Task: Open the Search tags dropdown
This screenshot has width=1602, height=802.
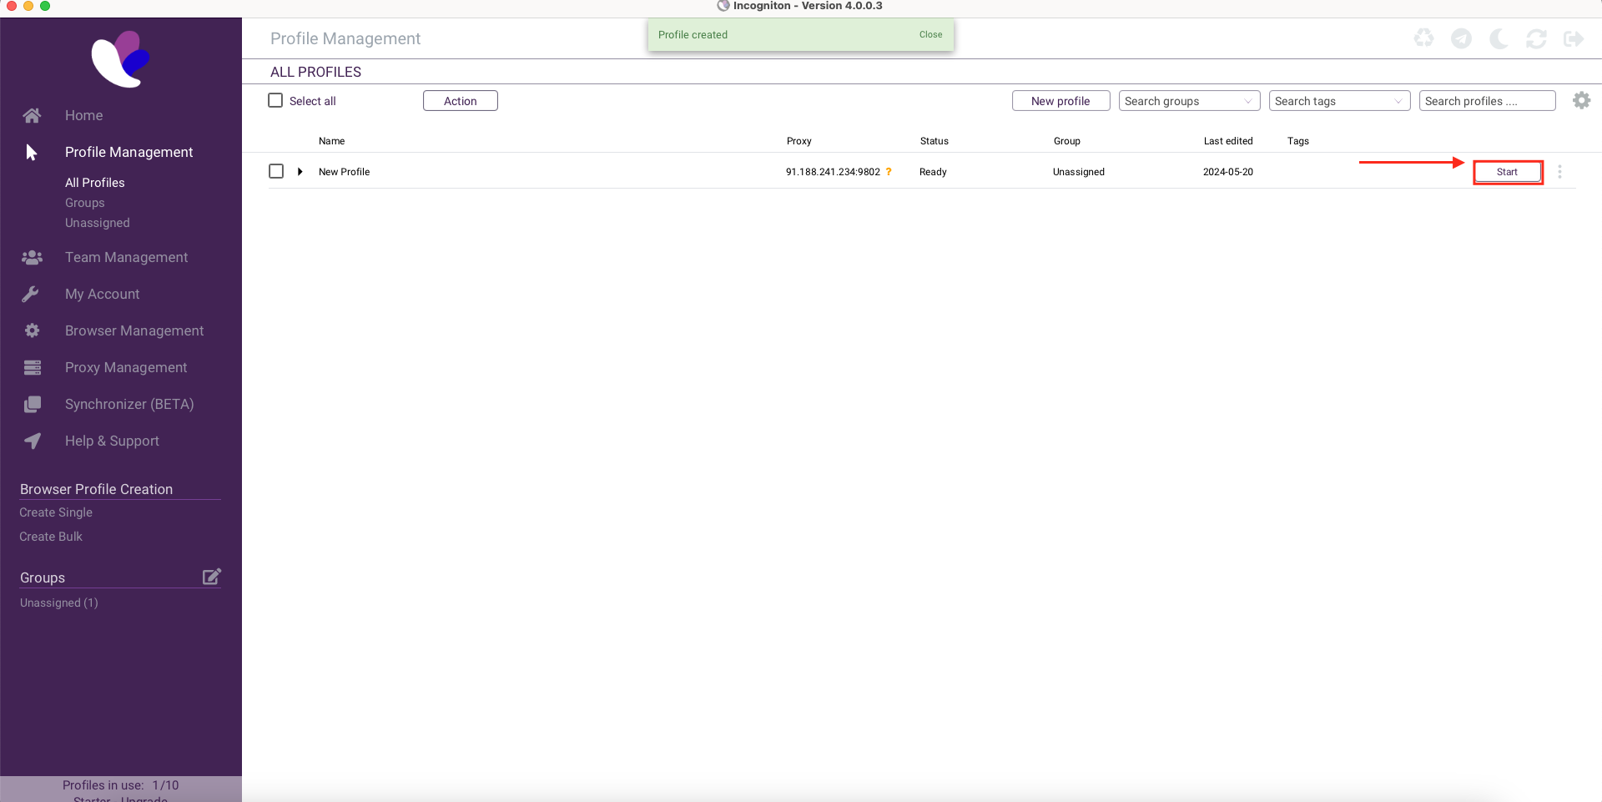Action: tap(1339, 101)
